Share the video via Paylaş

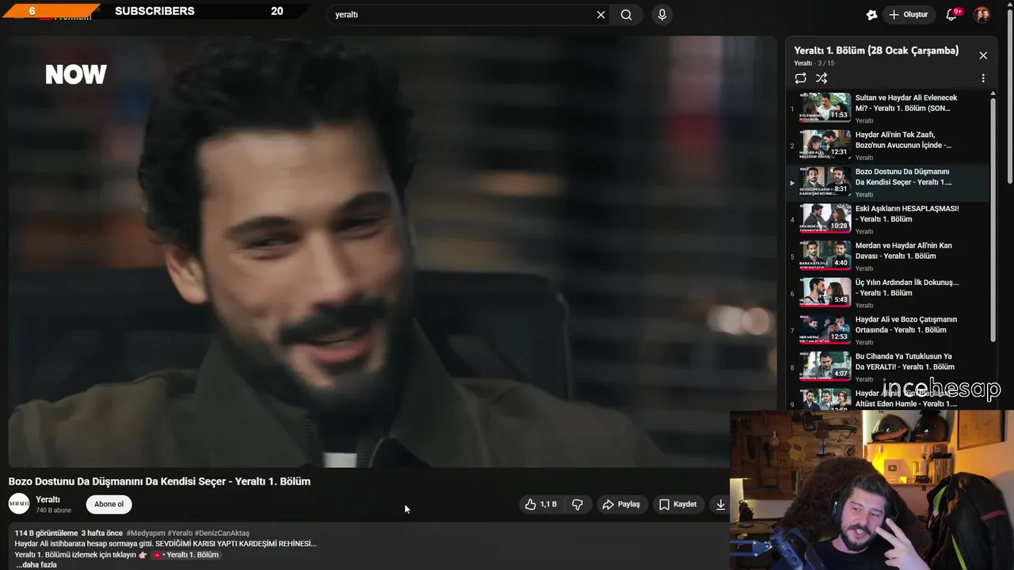click(621, 504)
